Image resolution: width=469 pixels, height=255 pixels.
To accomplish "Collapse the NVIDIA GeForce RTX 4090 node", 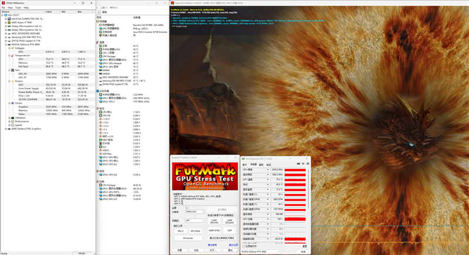I will pos(6,45).
